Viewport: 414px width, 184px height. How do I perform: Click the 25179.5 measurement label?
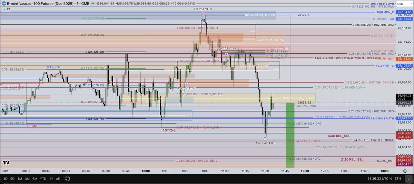pos(303,15)
